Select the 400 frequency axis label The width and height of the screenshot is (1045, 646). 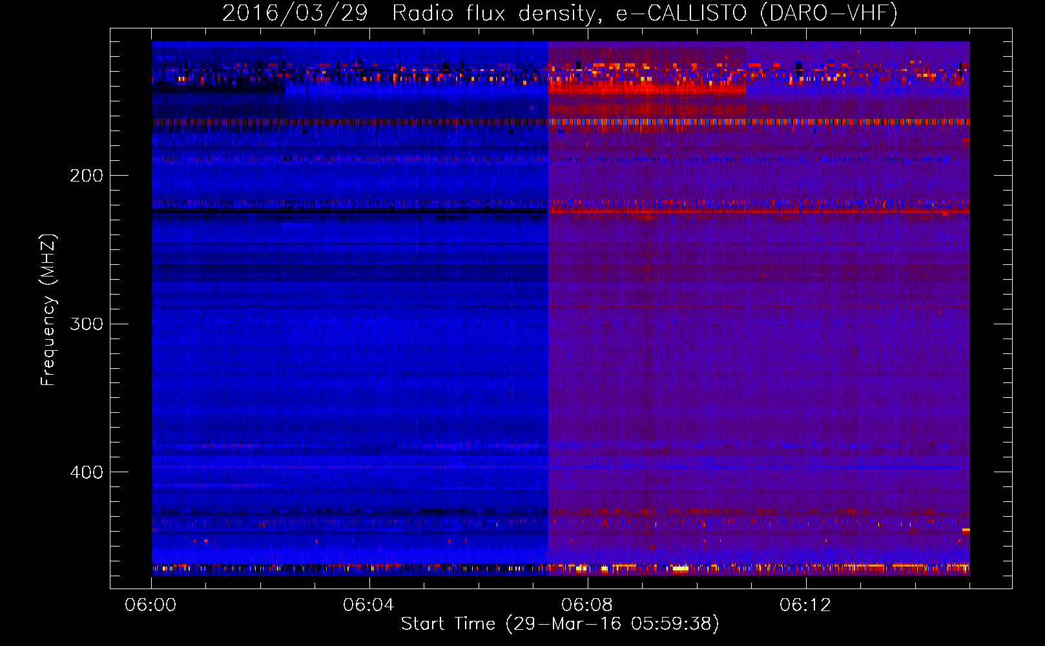(x=87, y=472)
